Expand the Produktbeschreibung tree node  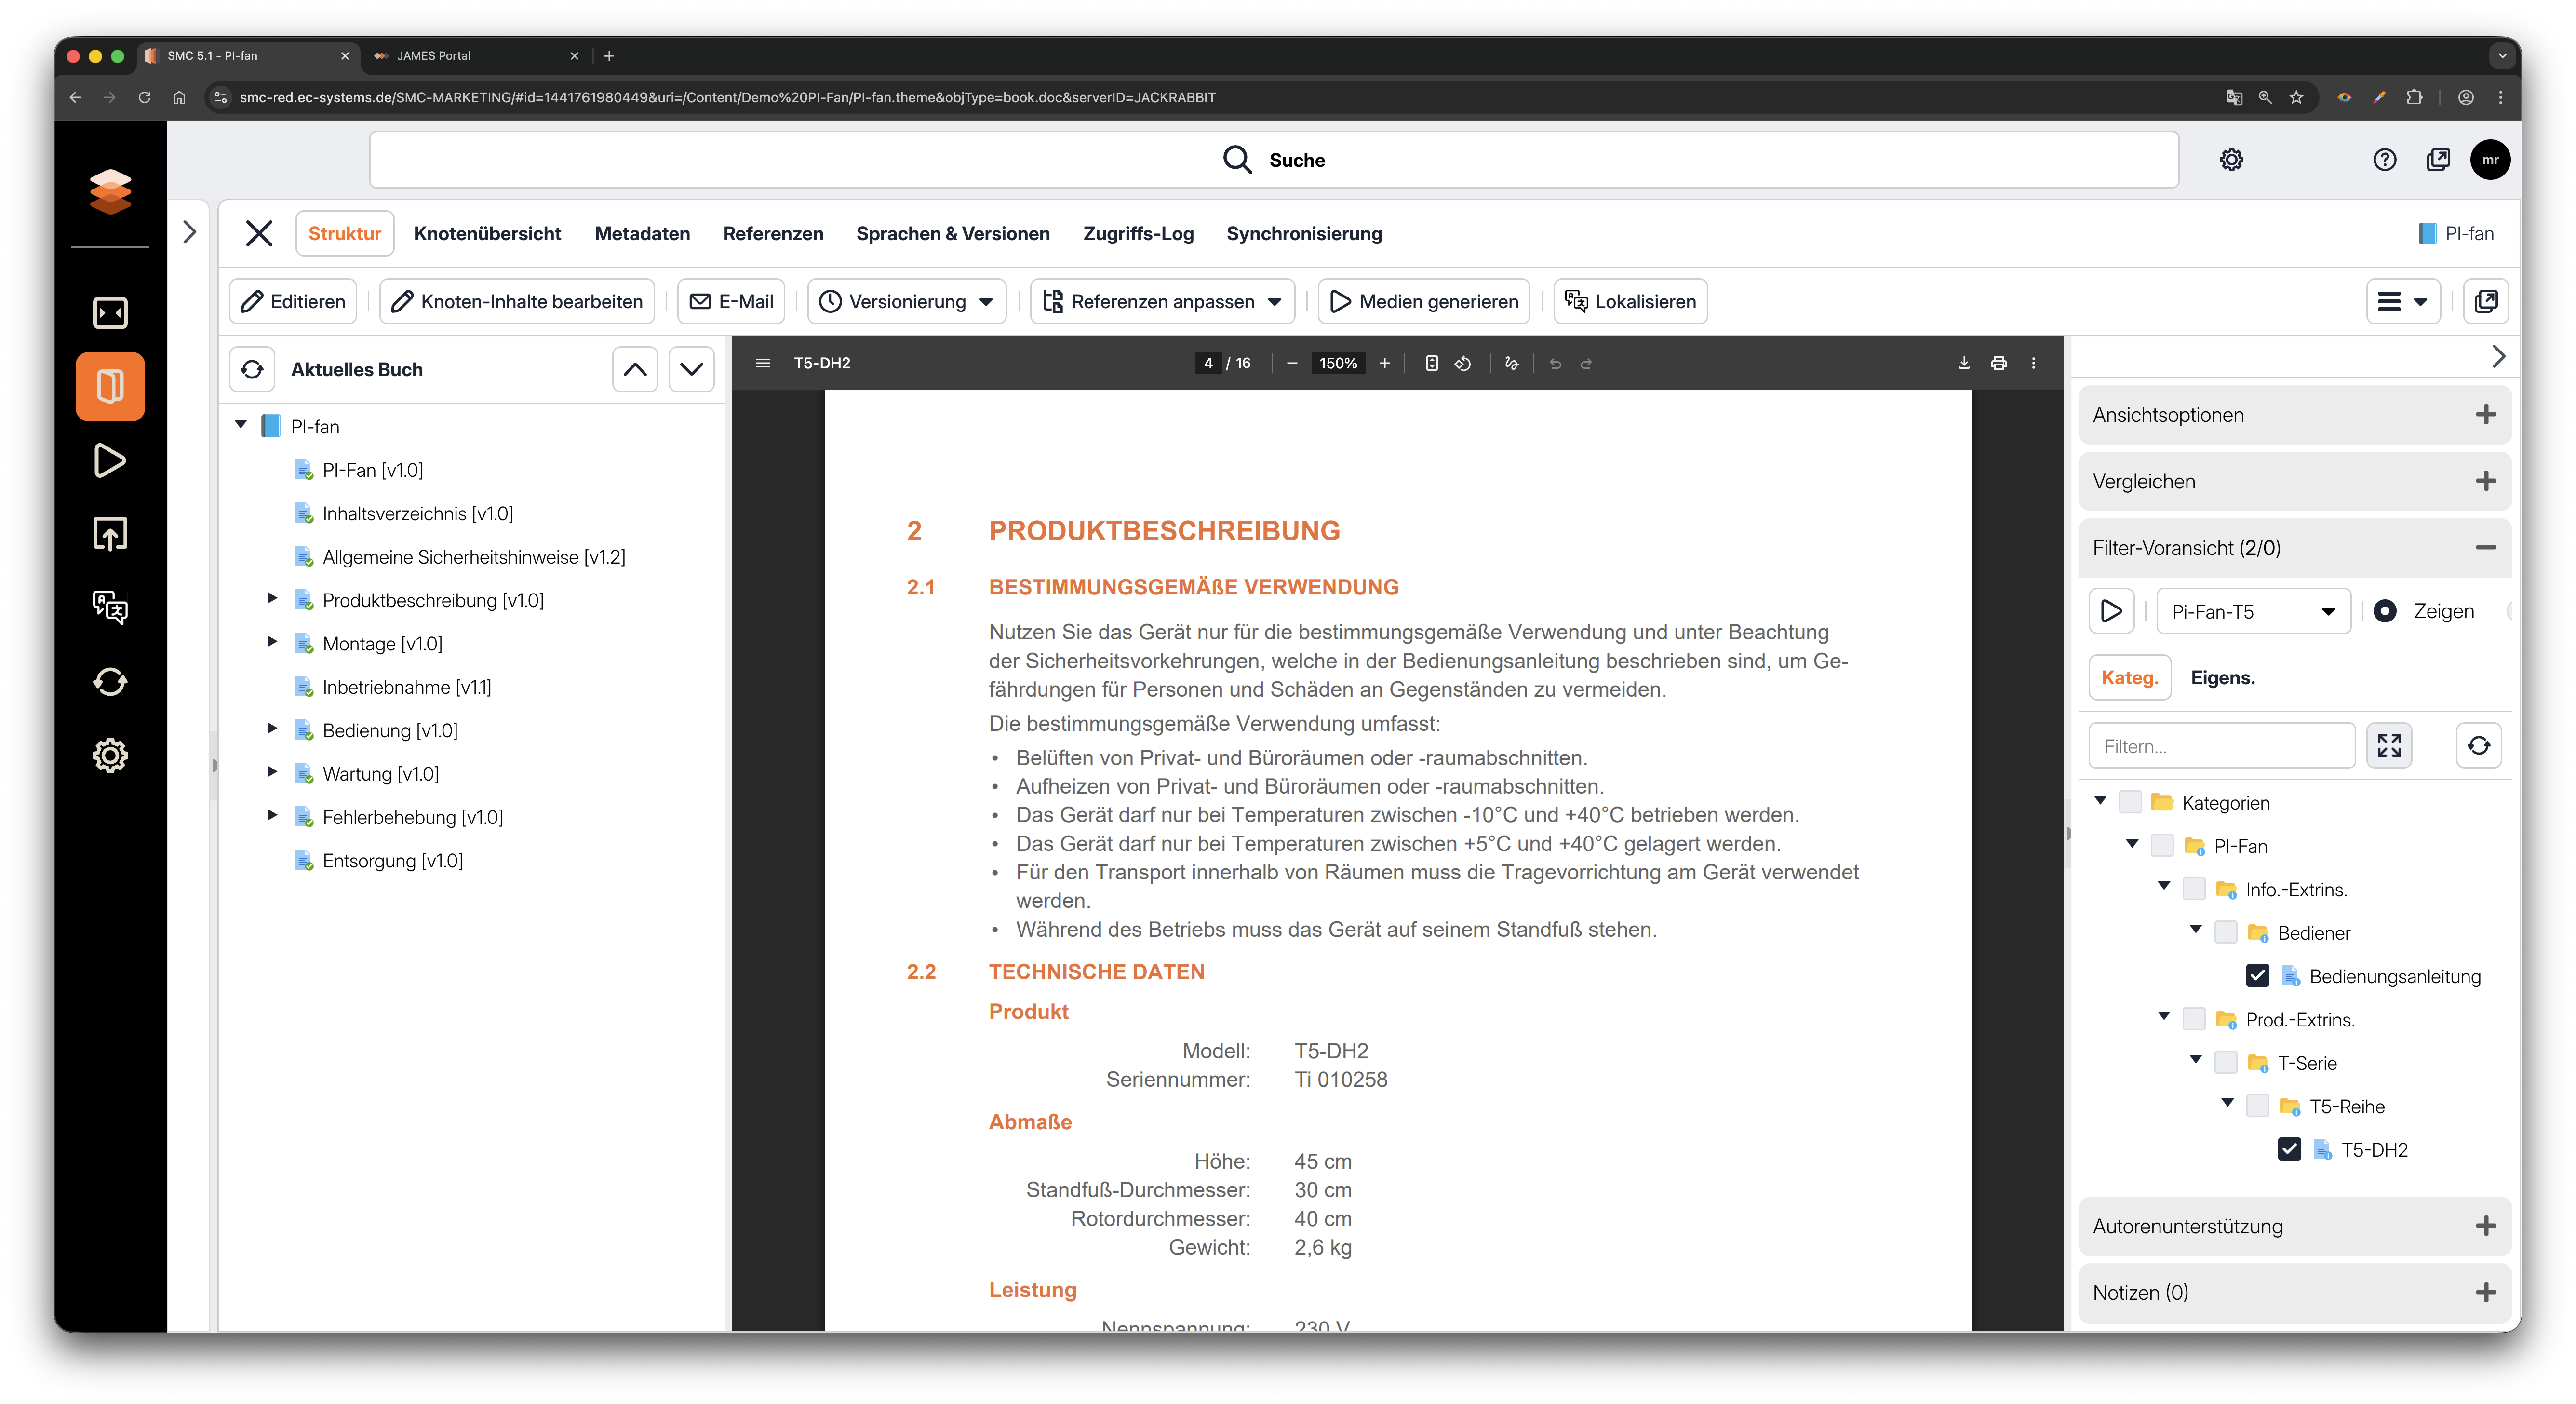coord(271,599)
